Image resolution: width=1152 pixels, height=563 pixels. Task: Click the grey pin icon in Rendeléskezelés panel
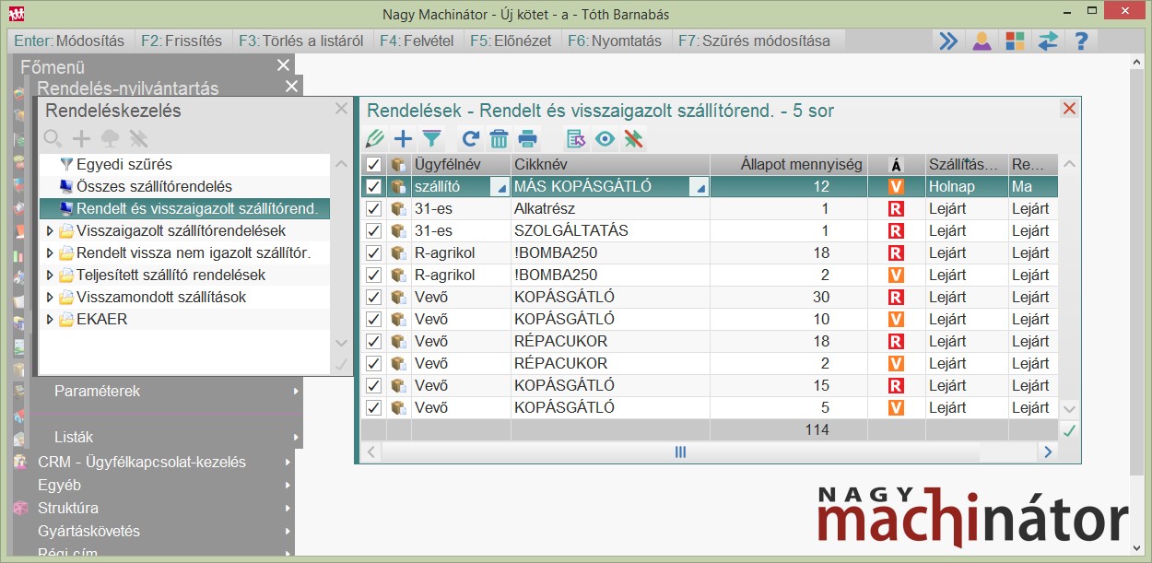[x=138, y=139]
